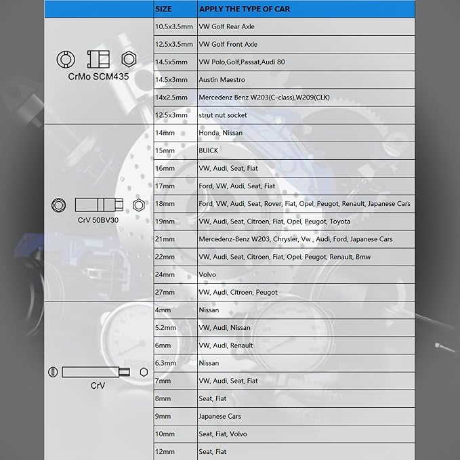Image resolution: width=460 pixels, height=460 pixels.
Task: Click the socket side-view icon above CrMo SCM435
Action: 98,59
